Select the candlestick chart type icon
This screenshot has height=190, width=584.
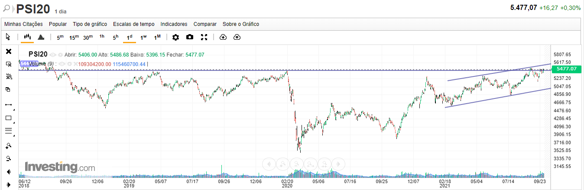click(27, 37)
